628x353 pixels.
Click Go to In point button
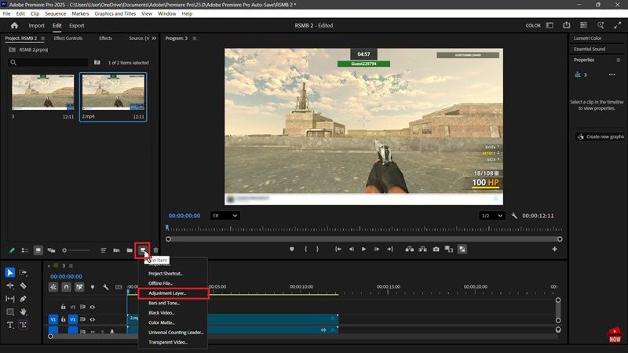point(338,249)
